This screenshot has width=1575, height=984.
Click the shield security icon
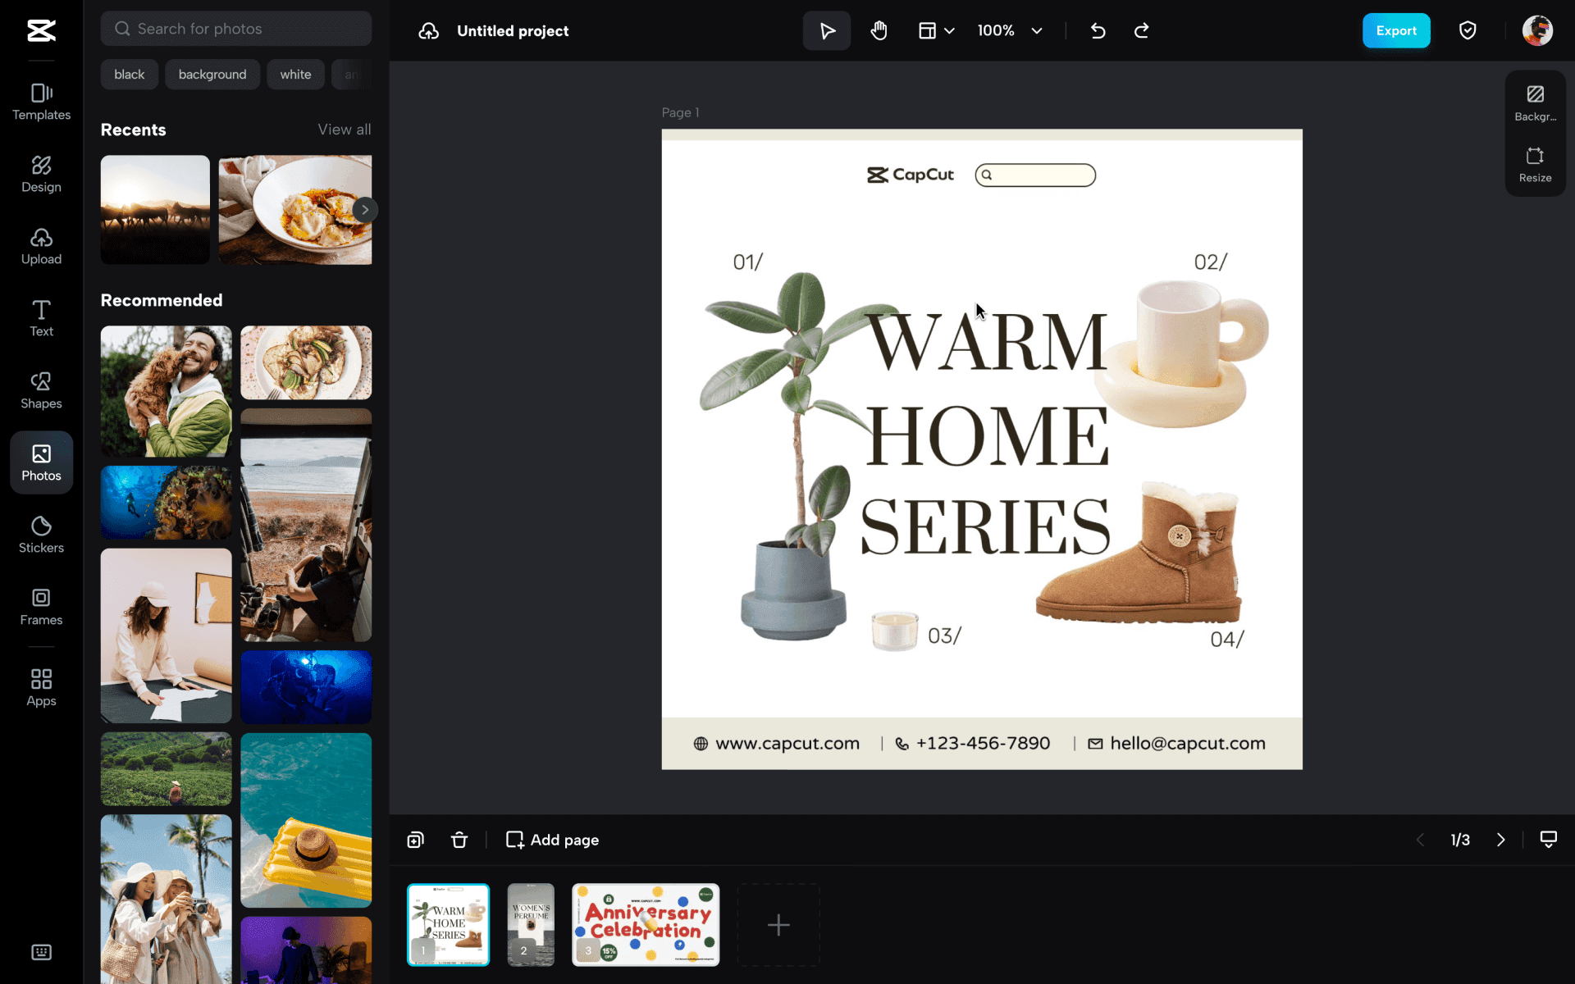(x=1468, y=31)
